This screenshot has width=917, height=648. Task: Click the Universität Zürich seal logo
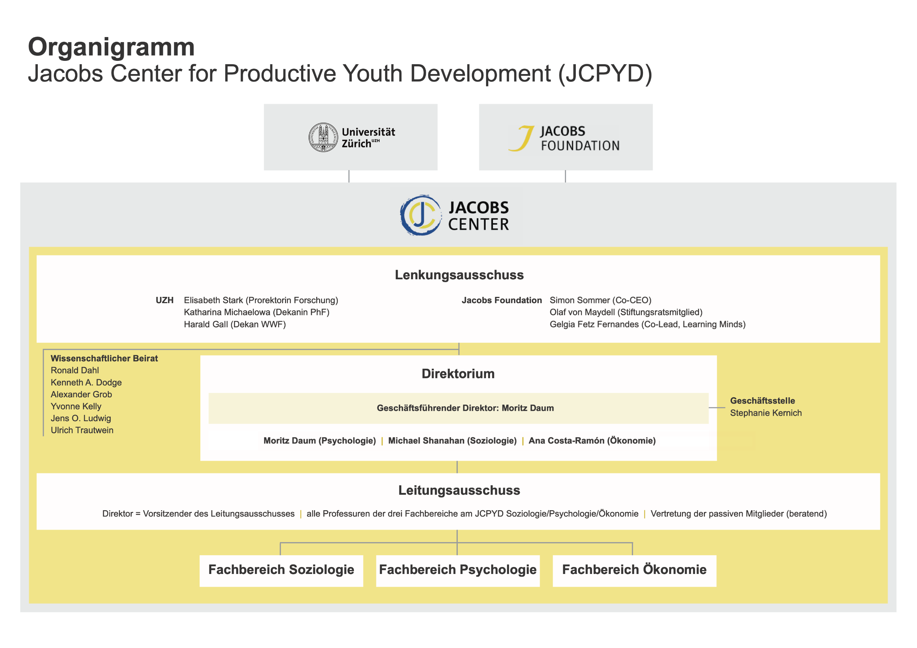pyautogui.click(x=323, y=137)
